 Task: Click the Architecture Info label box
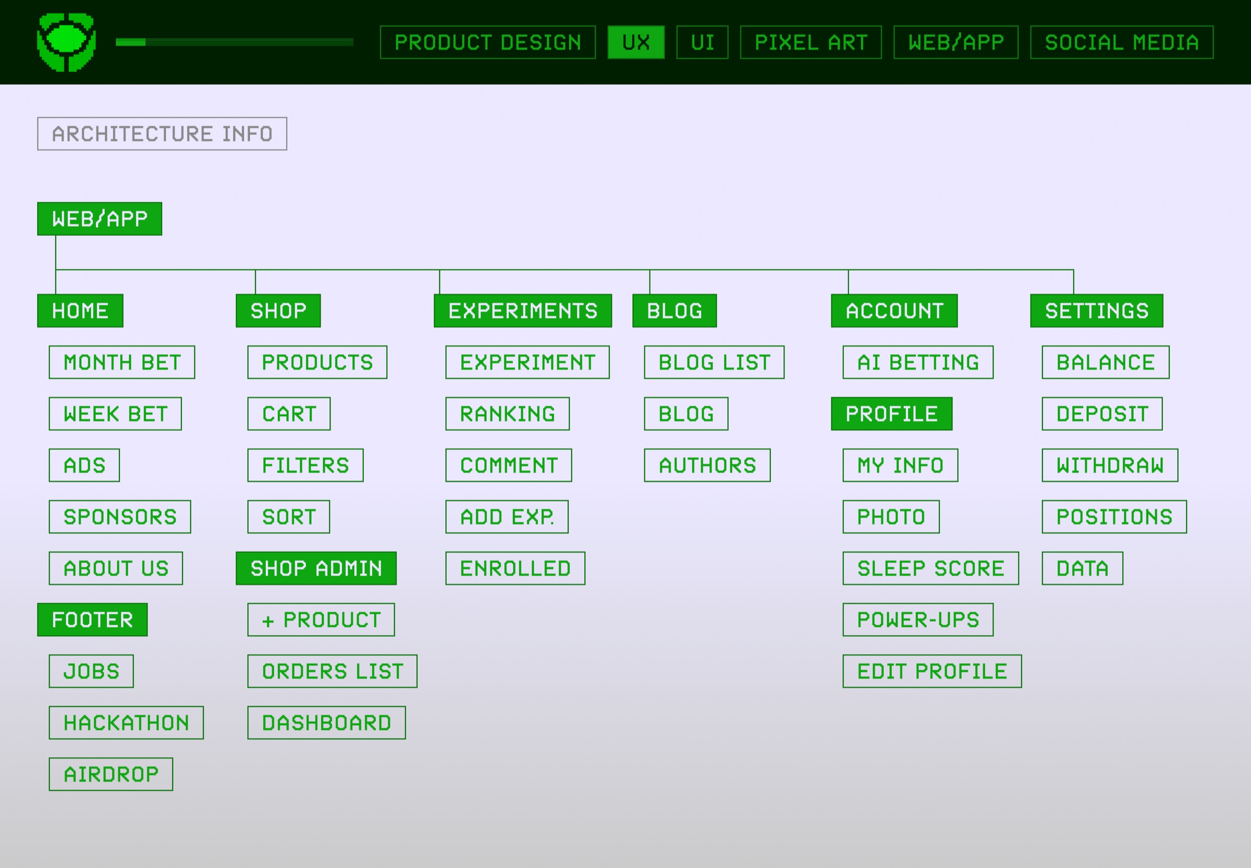tap(162, 134)
